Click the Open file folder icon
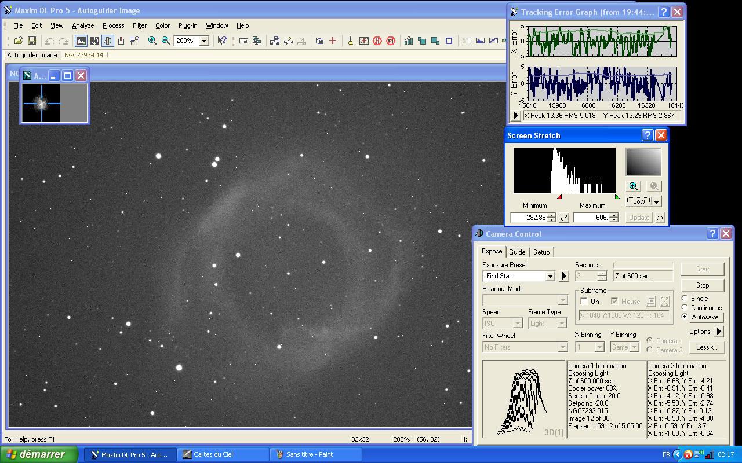The image size is (742, 463). coord(19,41)
